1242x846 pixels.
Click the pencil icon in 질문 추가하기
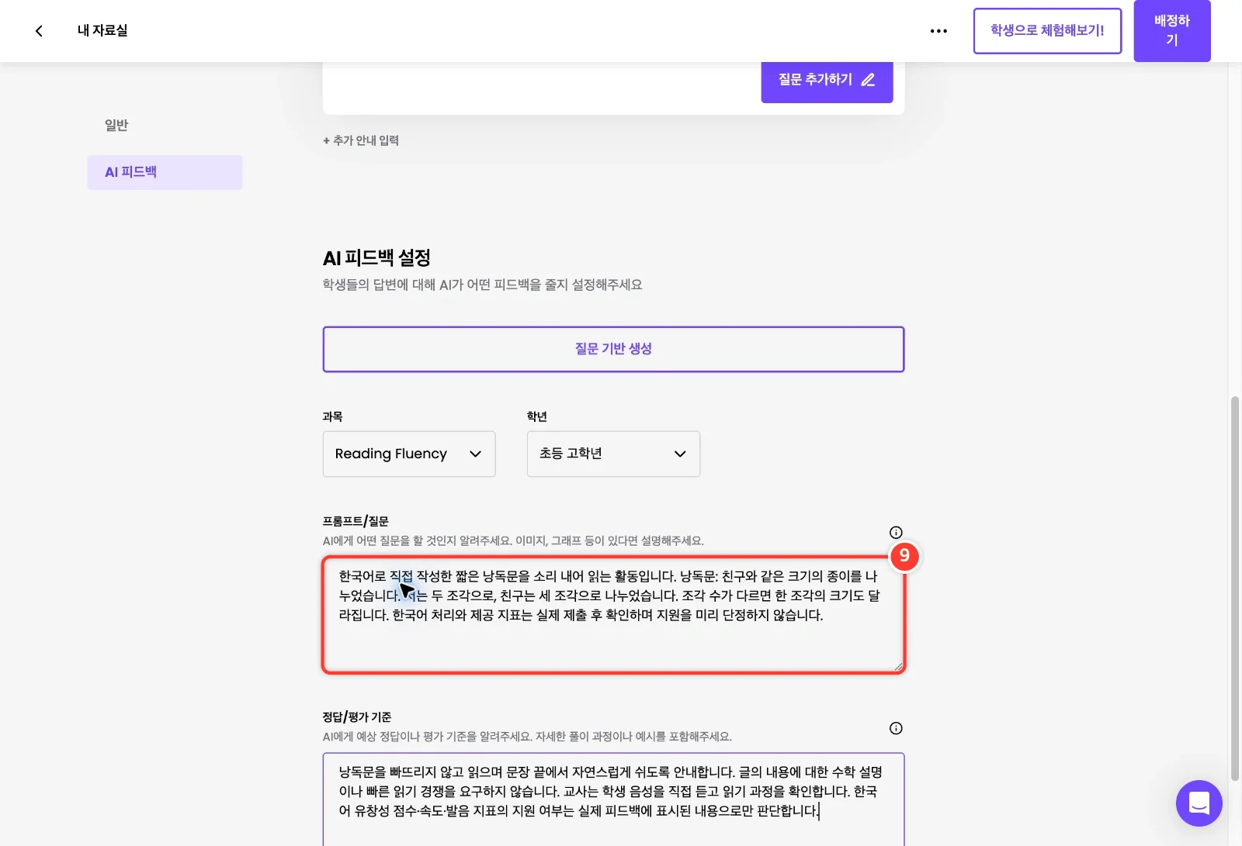click(868, 80)
